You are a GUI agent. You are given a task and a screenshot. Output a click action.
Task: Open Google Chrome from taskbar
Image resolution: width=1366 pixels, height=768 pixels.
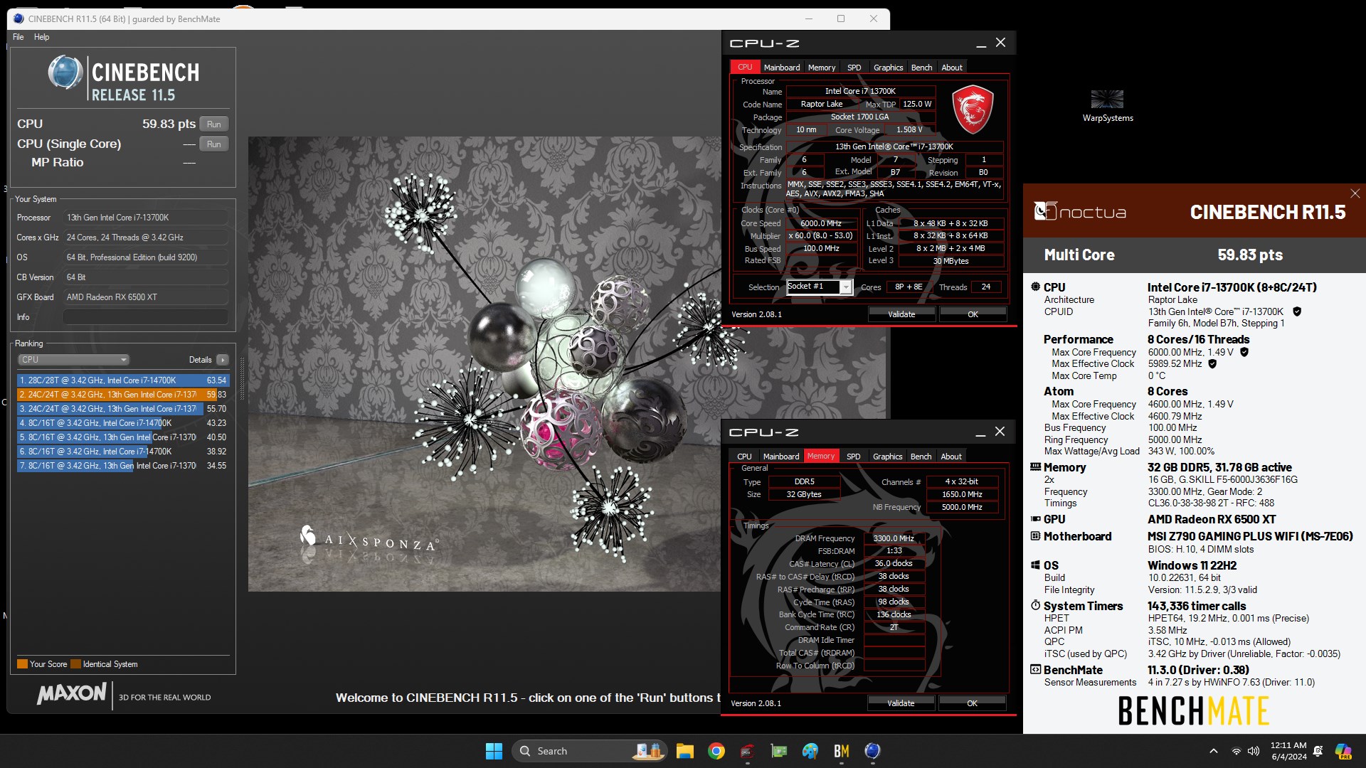716,751
